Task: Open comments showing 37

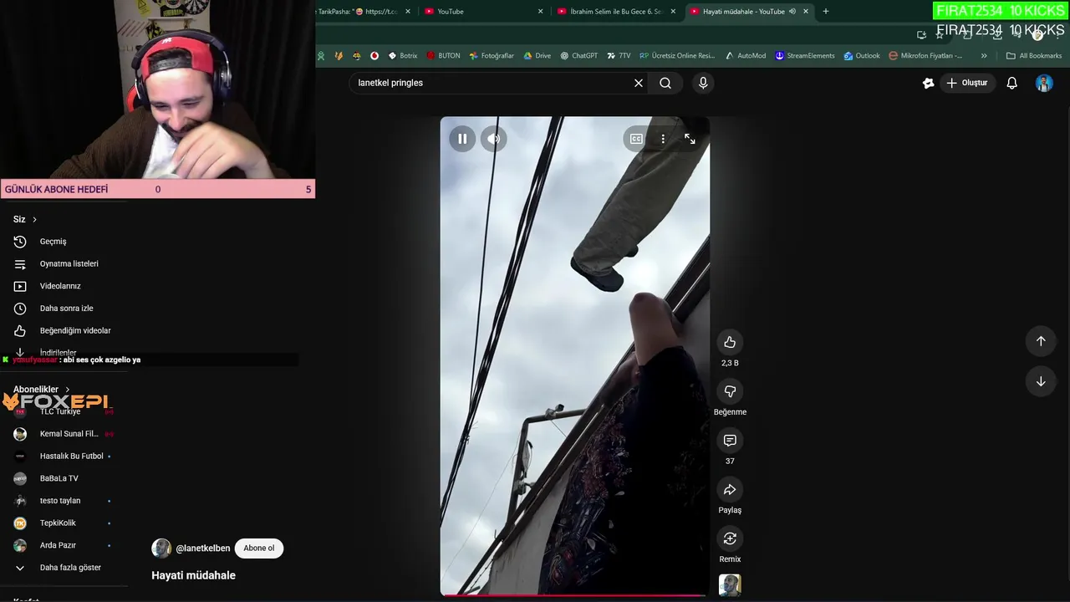Action: pyautogui.click(x=730, y=441)
